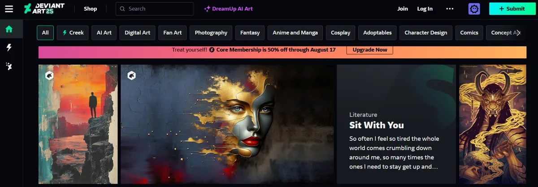Click the sparkle bolt sidebar icon

click(x=9, y=66)
